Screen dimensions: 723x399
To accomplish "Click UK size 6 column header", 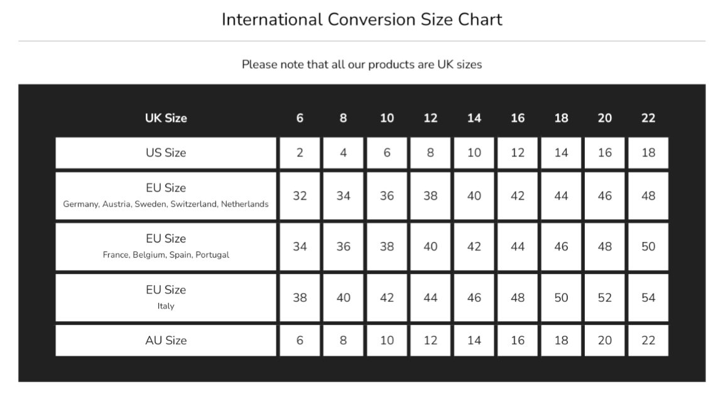I will 300,118.
